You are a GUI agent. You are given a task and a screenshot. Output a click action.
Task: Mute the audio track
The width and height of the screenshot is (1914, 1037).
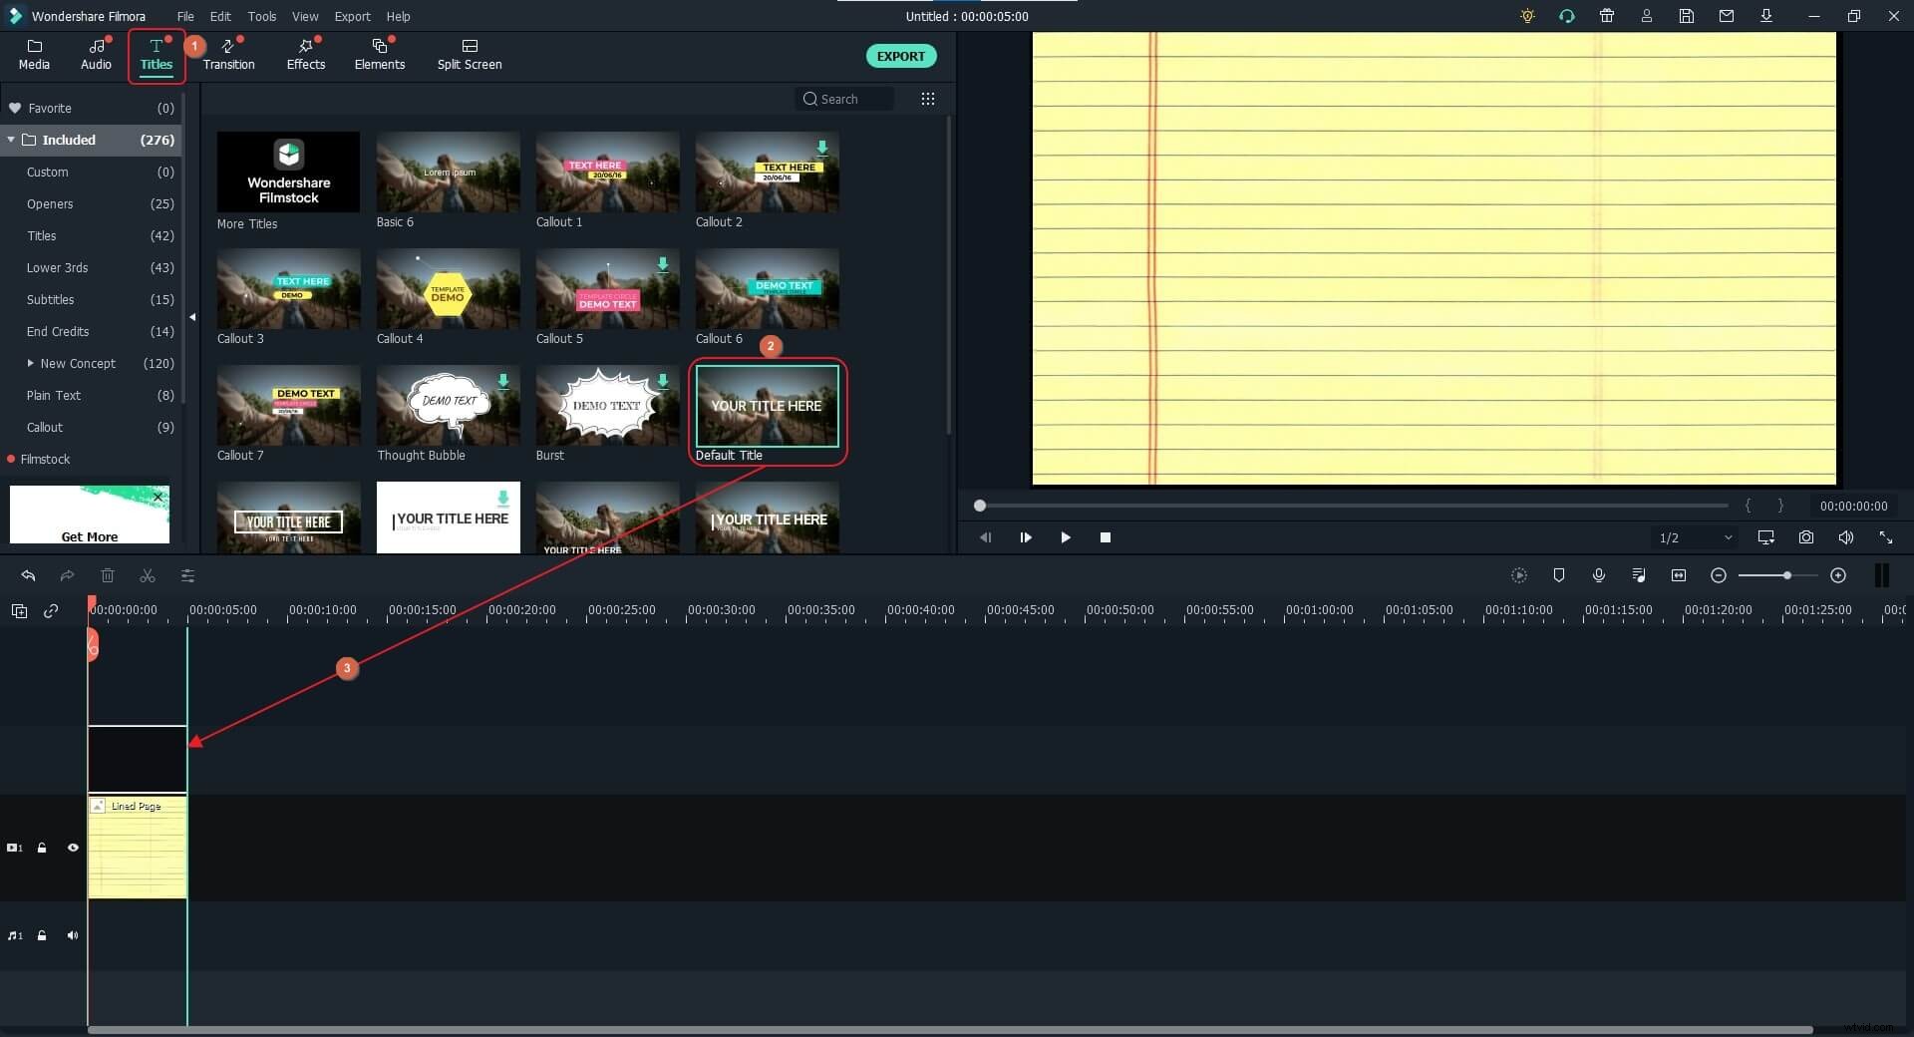(73, 935)
